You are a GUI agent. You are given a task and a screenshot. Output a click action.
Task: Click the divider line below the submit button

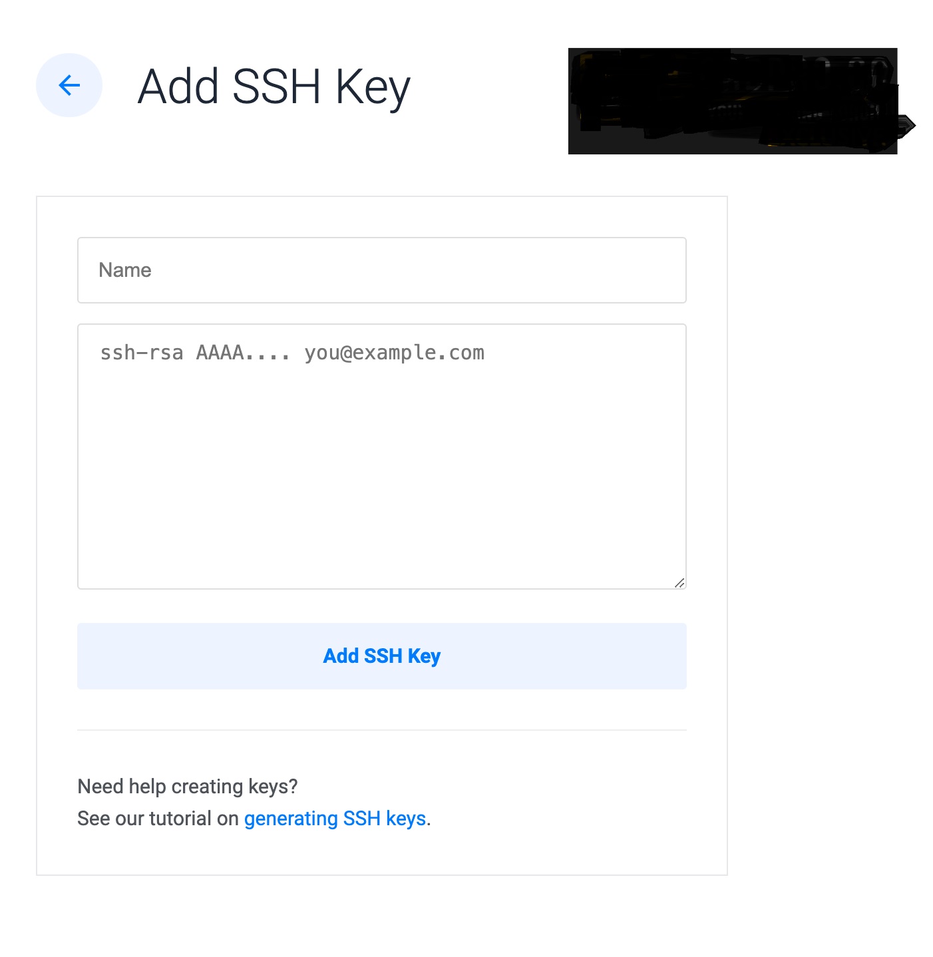click(x=381, y=730)
